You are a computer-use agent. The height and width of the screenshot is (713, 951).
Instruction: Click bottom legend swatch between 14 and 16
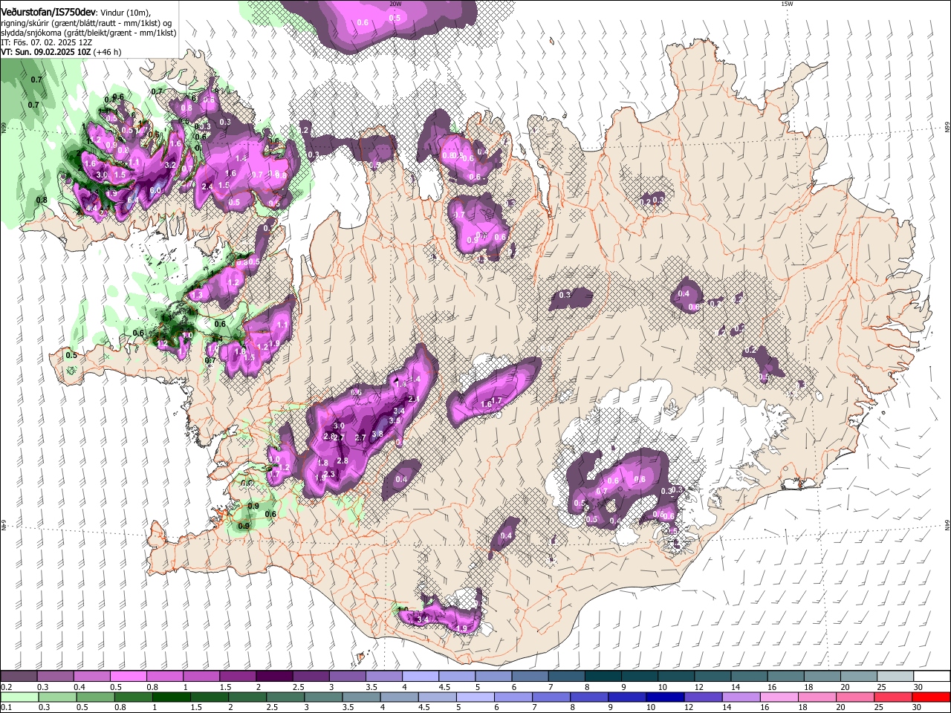[740, 697]
